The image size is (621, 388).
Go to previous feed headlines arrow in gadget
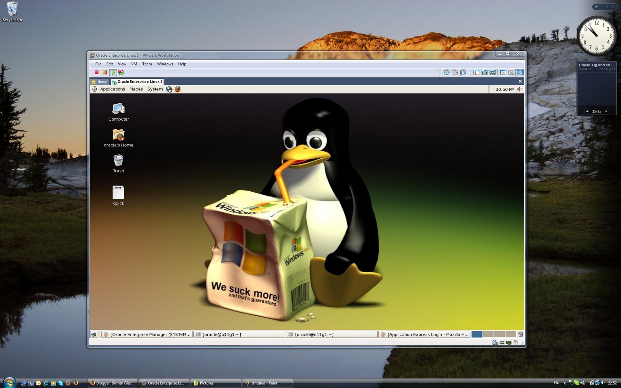coord(587,111)
